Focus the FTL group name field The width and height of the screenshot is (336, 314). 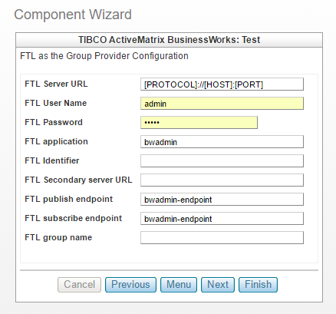[222, 238]
